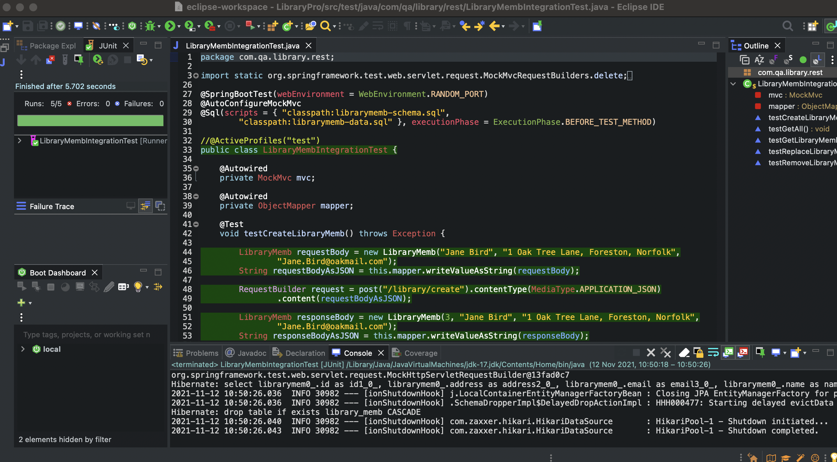Toggle Word Wrap in the Console
The image size is (837, 462).
click(x=713, y=352)
